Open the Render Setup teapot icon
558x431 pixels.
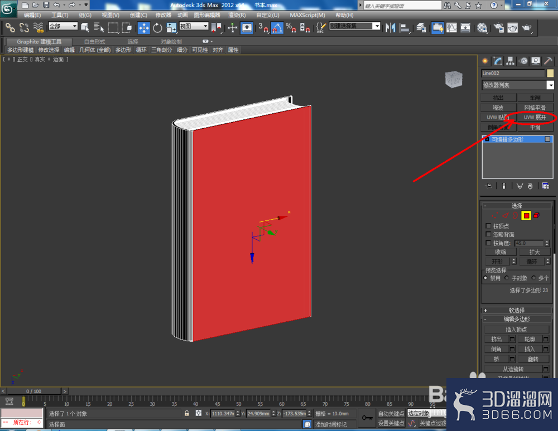click(x=499, y=27)
